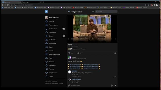Attach a file with the paperclip icon
This screenshot has height=90, width=161.
[x=69, y=85]
